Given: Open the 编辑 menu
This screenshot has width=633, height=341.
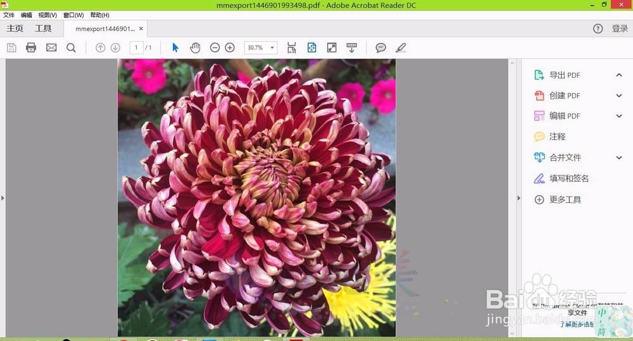Looking at the screenshot, I should click(26, 15).
